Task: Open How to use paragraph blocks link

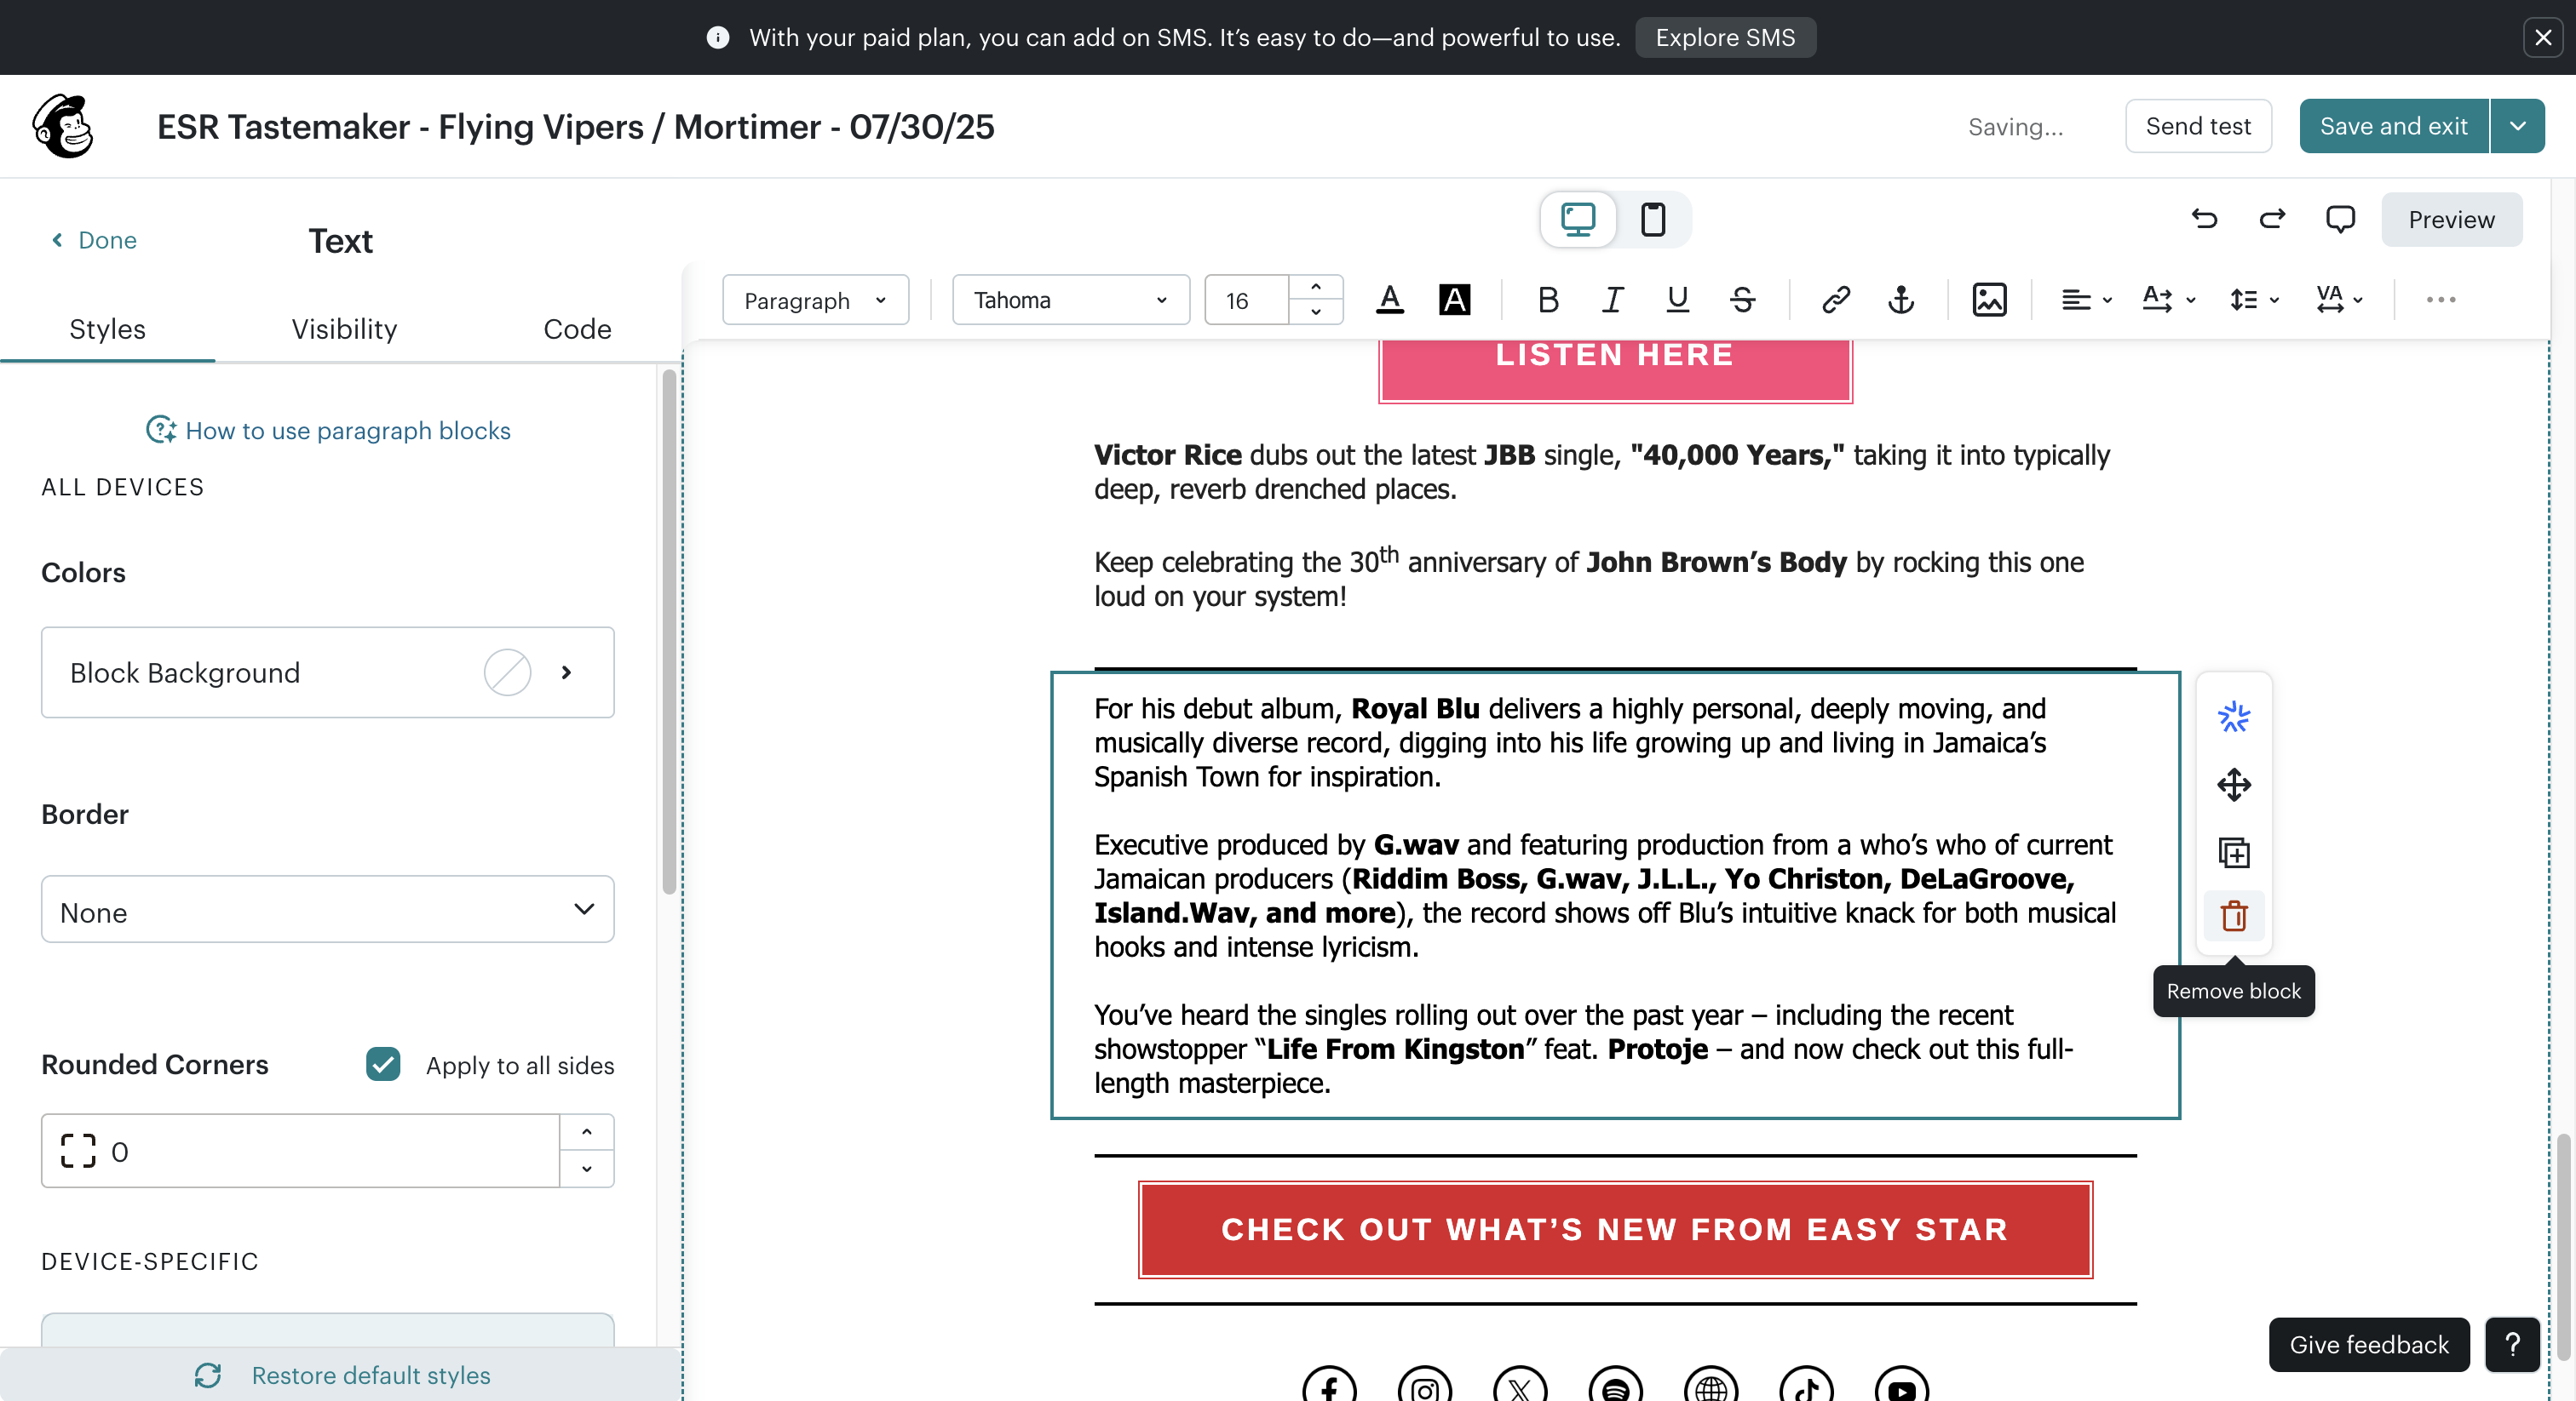Action: click(328, 431)
